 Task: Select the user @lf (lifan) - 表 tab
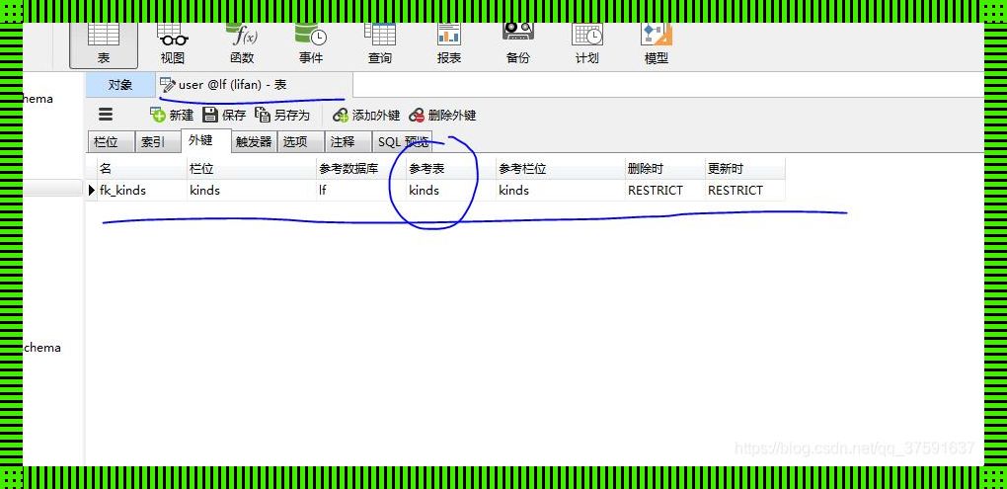(254, 85)
